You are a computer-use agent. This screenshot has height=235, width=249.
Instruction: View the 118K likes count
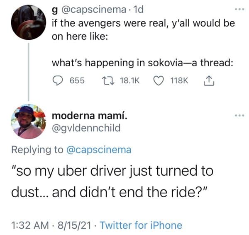point(179,81)
